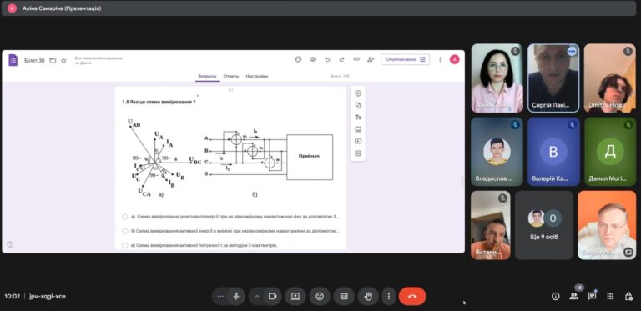Switch to the Настройки tab

click(257, 77)
